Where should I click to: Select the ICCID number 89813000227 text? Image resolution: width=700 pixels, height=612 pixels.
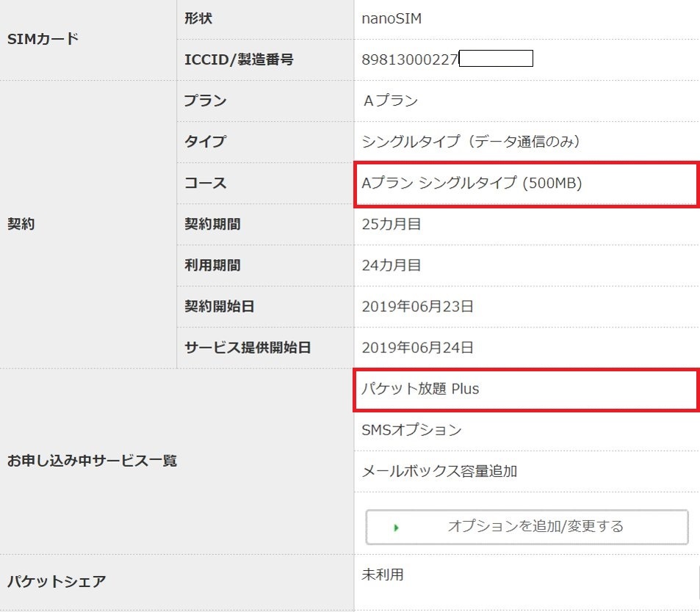pos(410,59)
